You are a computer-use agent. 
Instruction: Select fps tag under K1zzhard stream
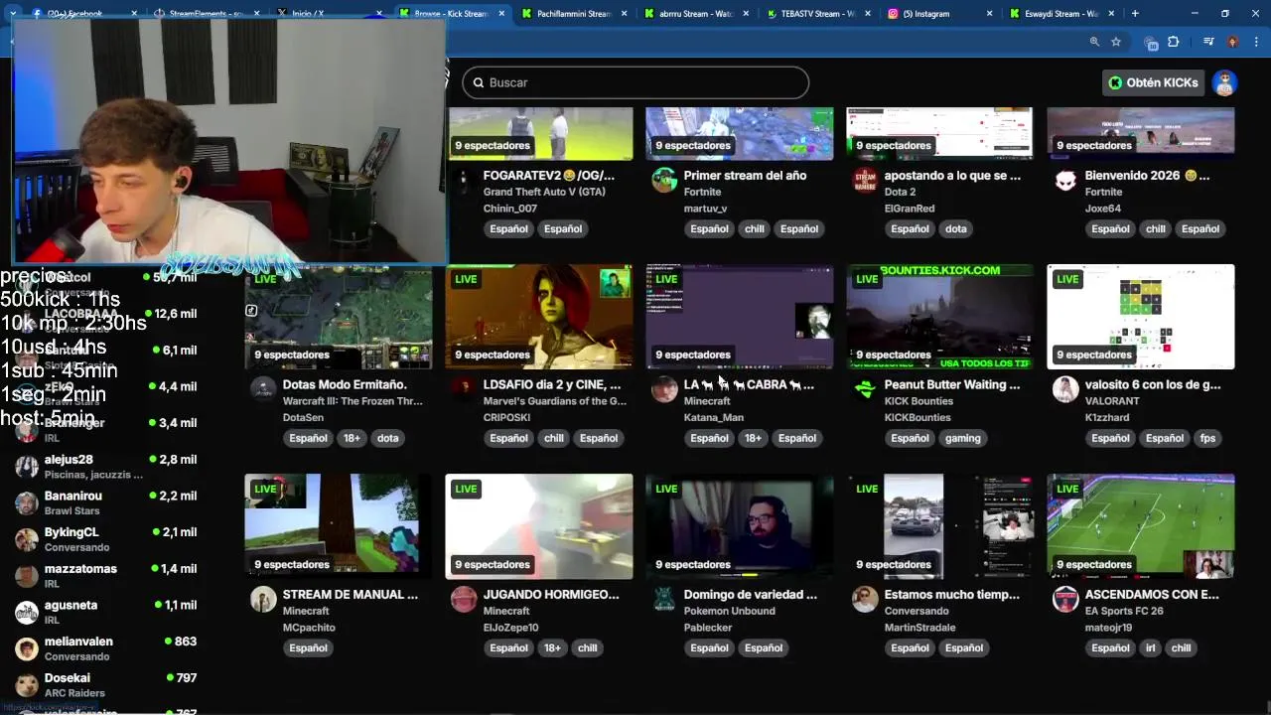pos(1207,438)
